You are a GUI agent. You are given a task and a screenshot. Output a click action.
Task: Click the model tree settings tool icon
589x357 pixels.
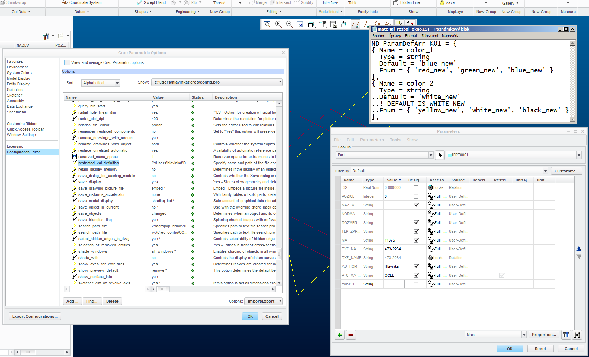tap(46, 36)
